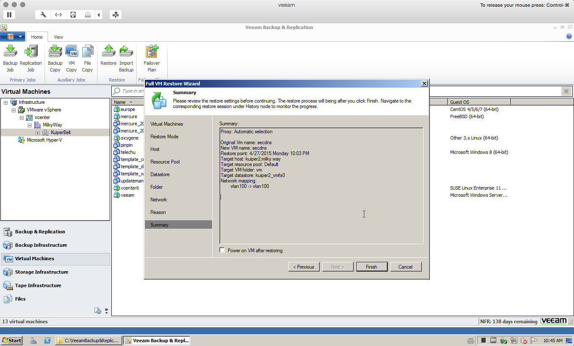Viewport: 574px width, 346px height.
Task: Switch to the View ribbon tab
Action: (58, 37)
